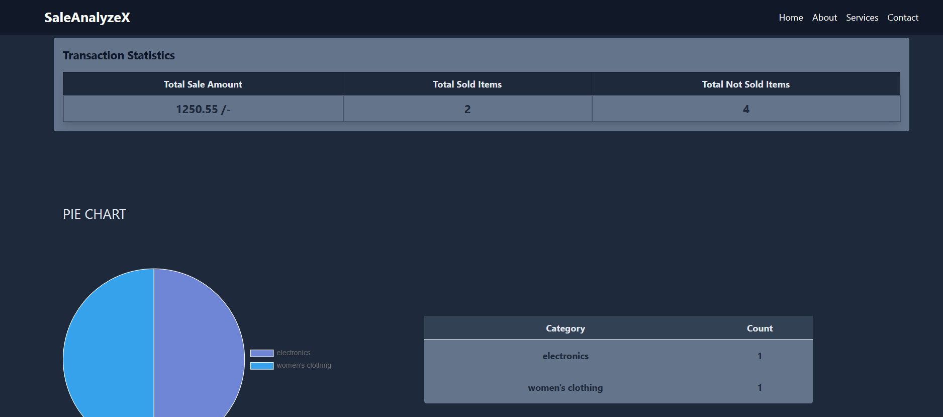Select the sold items value 2
Image resolution: width=943 pixels, height=417 pixels.
[467, 109]
